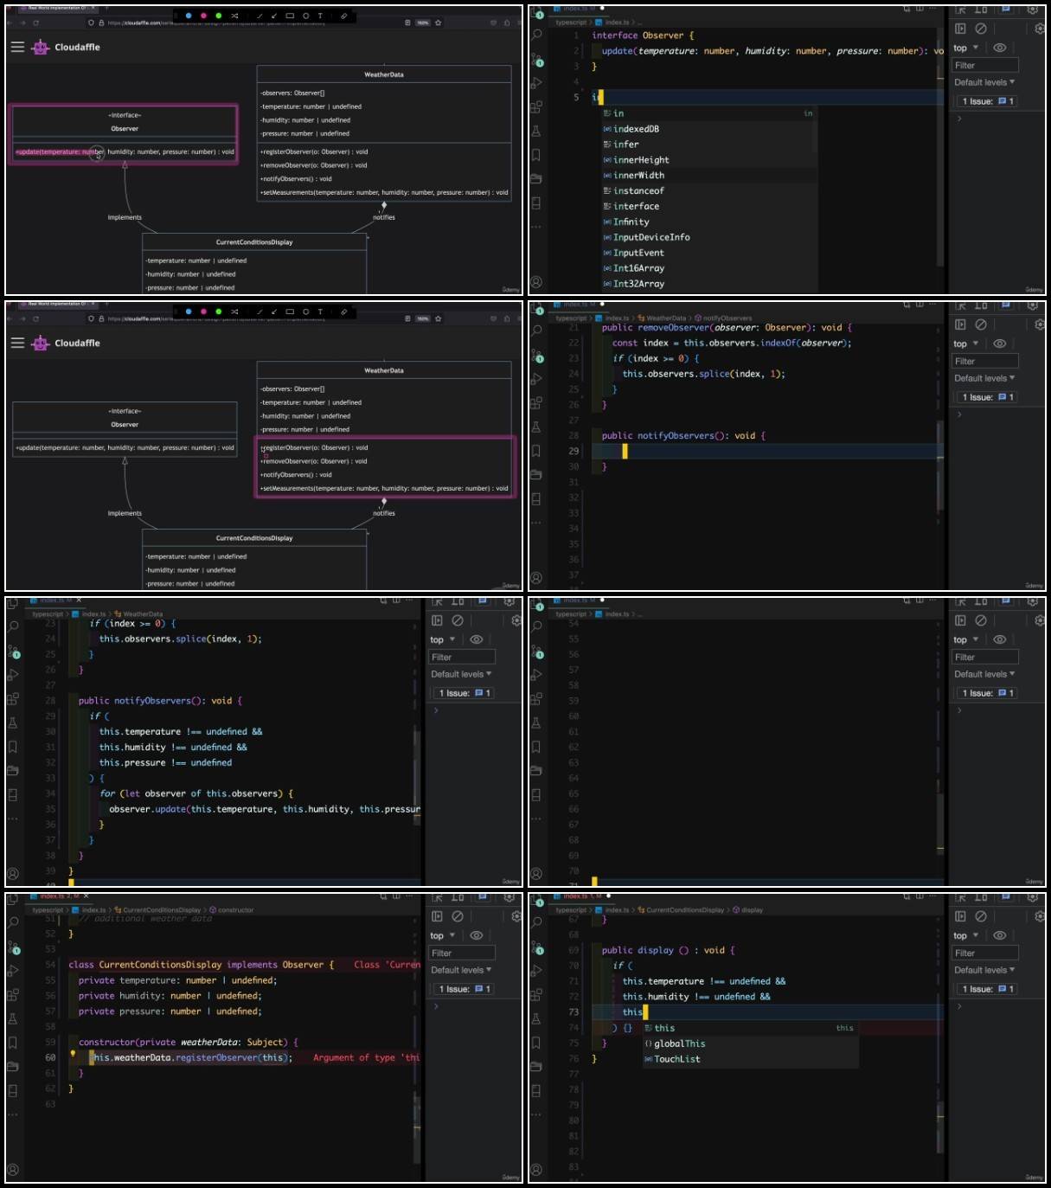Select indexedDB in the autocomplete list

pos(709,129)
